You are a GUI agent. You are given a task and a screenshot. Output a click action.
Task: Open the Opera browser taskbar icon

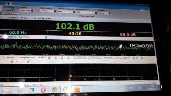point(43,90)
